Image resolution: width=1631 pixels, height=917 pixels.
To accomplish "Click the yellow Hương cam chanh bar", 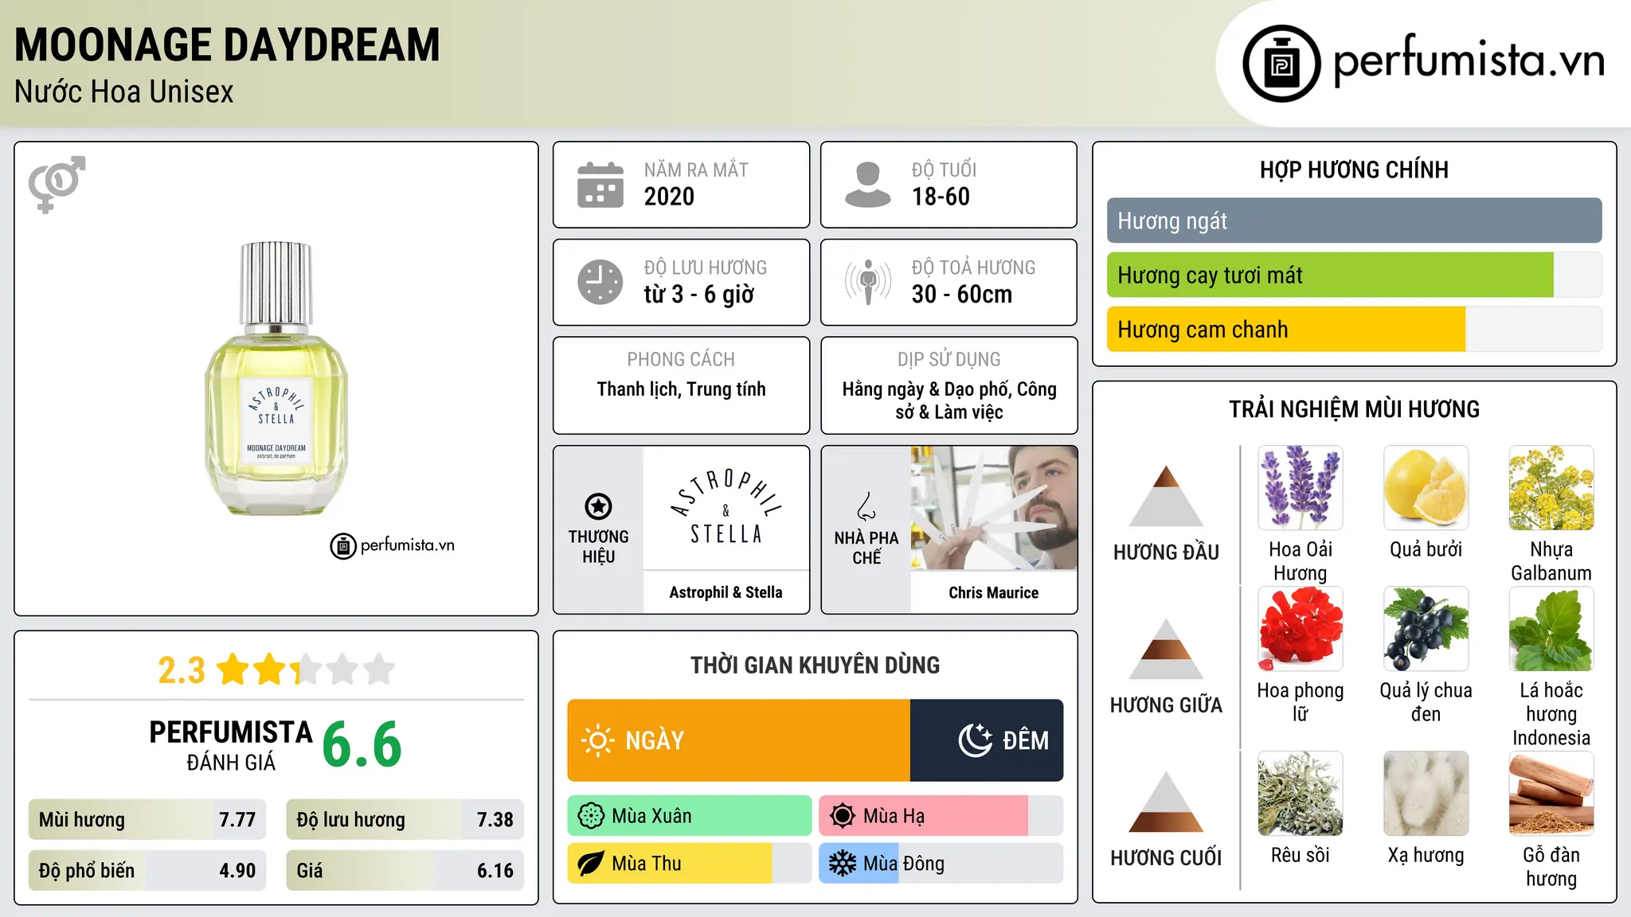I will pos(1286,330).
